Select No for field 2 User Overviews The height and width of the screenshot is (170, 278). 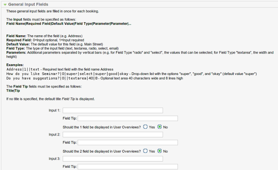159,151
